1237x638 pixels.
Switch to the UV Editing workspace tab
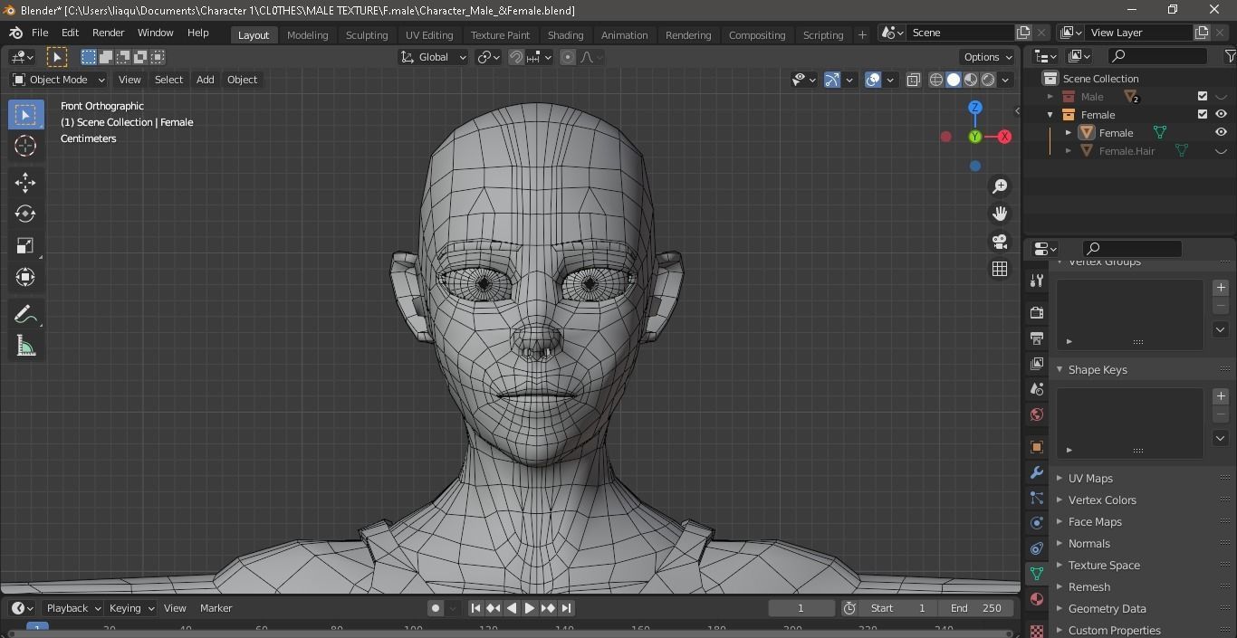429,34
